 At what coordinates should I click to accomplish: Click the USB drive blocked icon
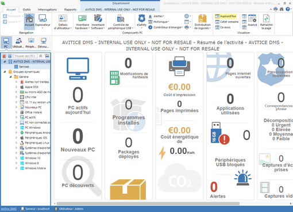220,133
